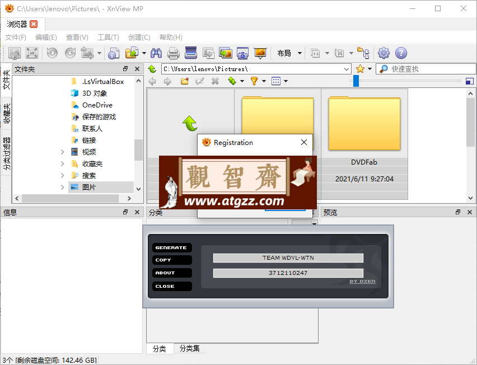
Task: Click the rotate counter-clockwise toolbar icon
Action: [52, 53]
